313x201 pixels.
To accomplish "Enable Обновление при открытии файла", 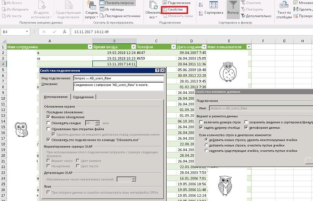I will click(48, 129).
